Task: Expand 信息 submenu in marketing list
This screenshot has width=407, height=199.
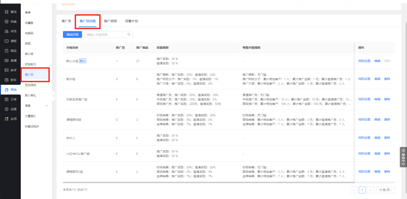Action: (47, 106)
